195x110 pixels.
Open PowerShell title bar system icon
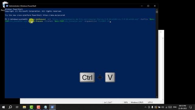(7, 6)
